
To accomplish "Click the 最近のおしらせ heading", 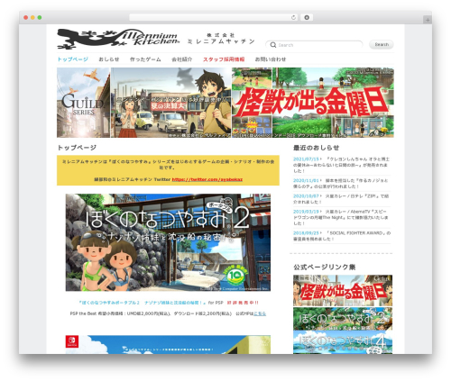I will coord(316,148).
